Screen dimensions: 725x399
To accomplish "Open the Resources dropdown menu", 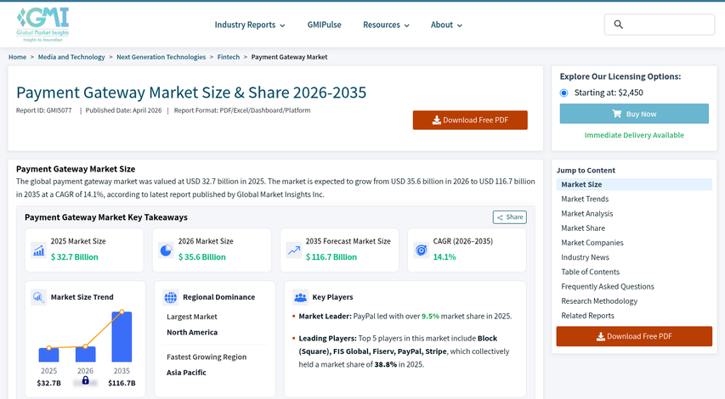I will pyautogui.click(x=386, y=25).
